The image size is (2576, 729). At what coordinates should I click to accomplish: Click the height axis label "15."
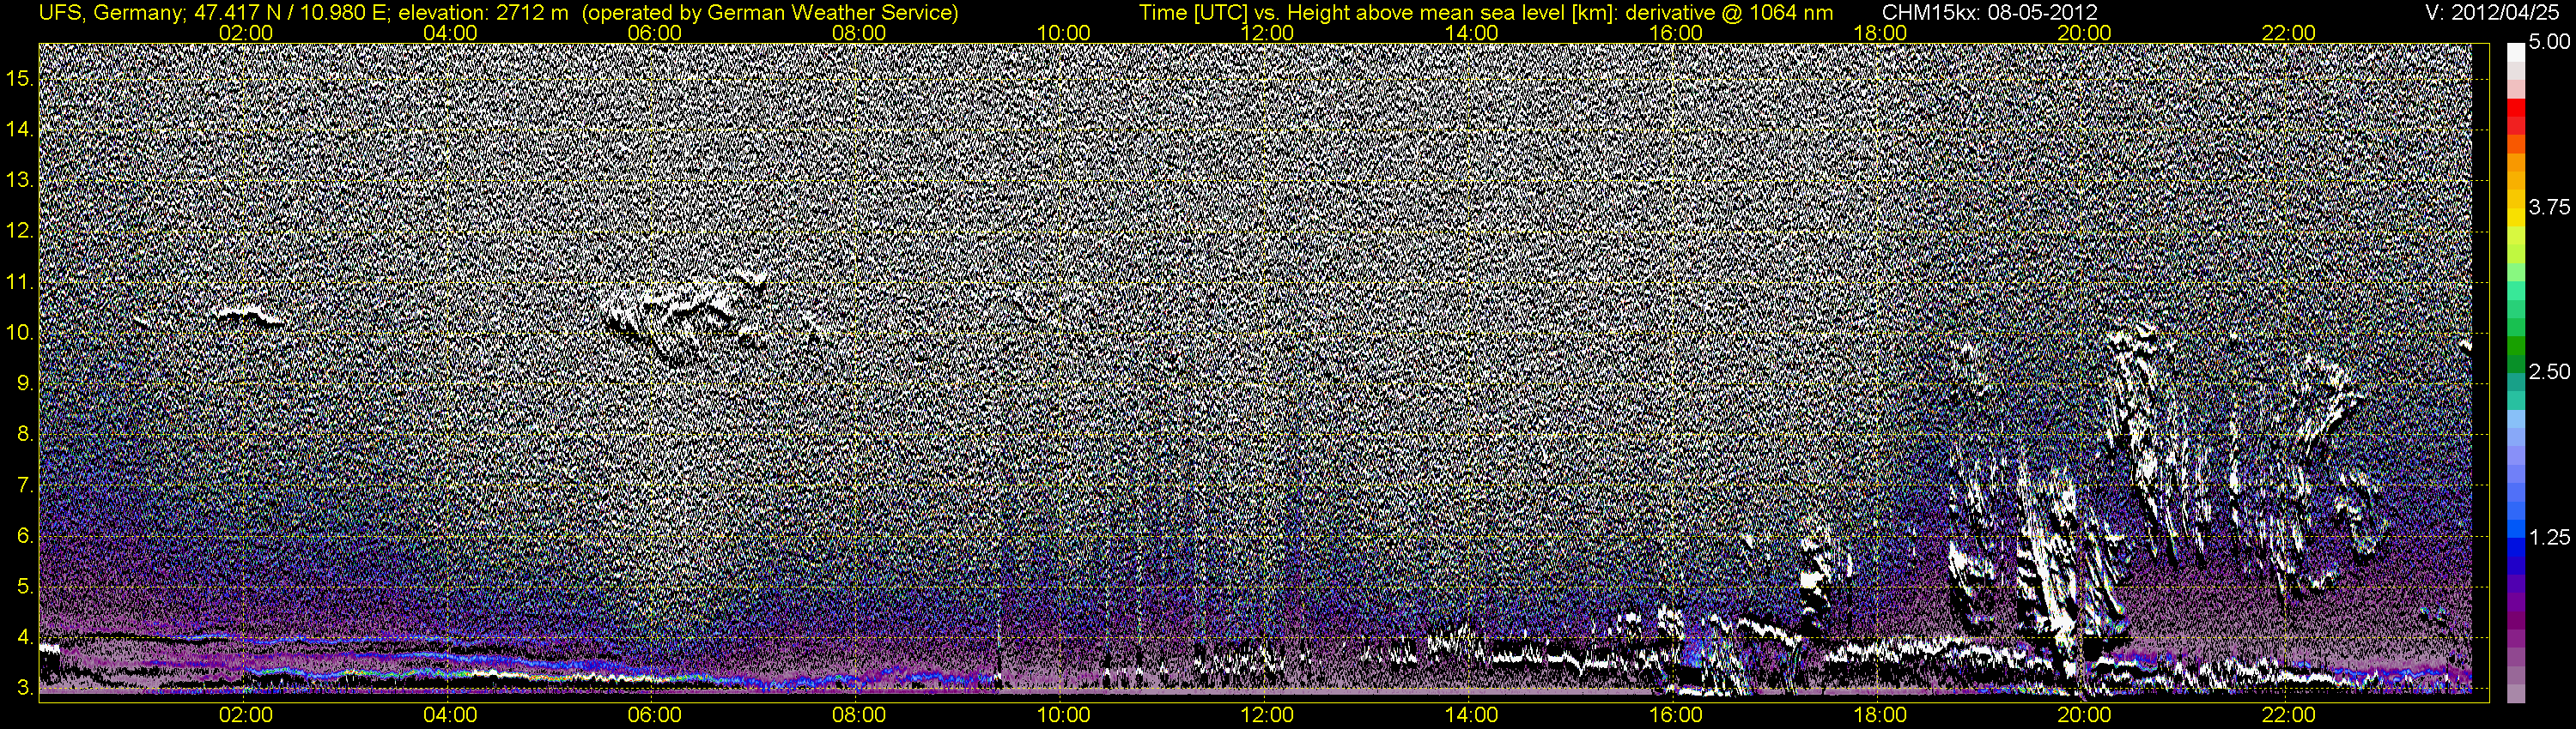pyautogui.click(x=21, y=79)
